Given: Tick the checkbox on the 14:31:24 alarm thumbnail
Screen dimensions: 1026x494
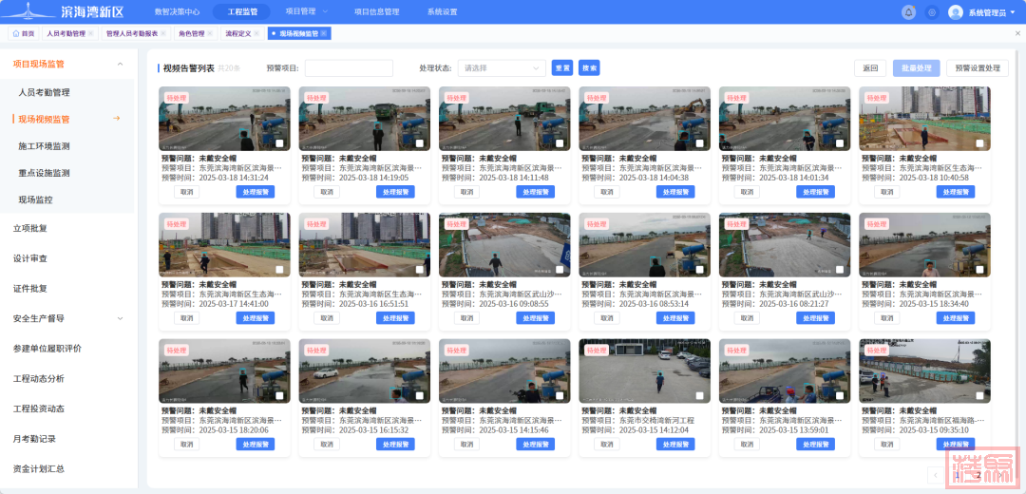Looking at the screenshot, I should coord(280,143).
